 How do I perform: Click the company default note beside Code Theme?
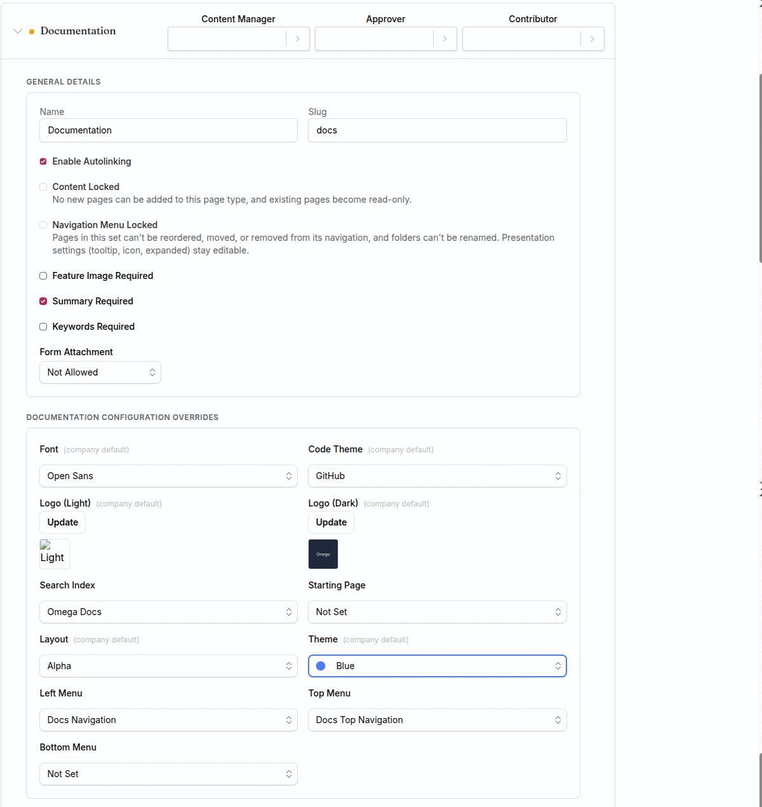pos(401,450)
